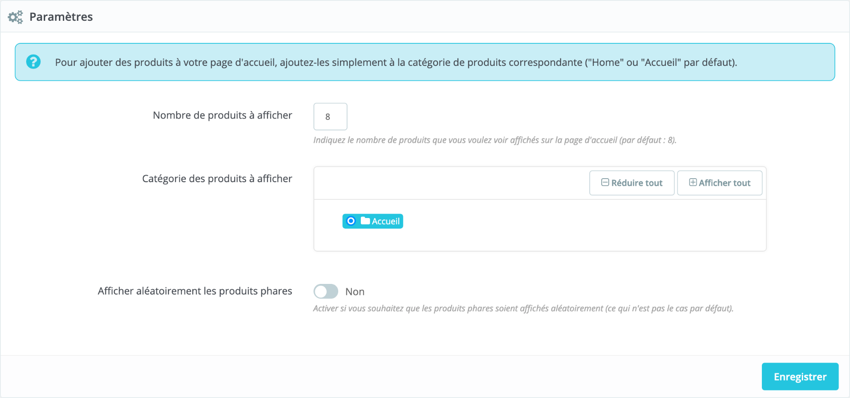Click the 'Non' toggle status text
This screenshot has height=398, width=850.
coord(355,292)
